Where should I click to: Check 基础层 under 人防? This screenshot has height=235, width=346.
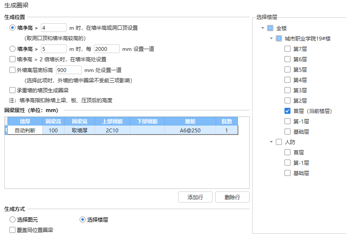[287, 173]
